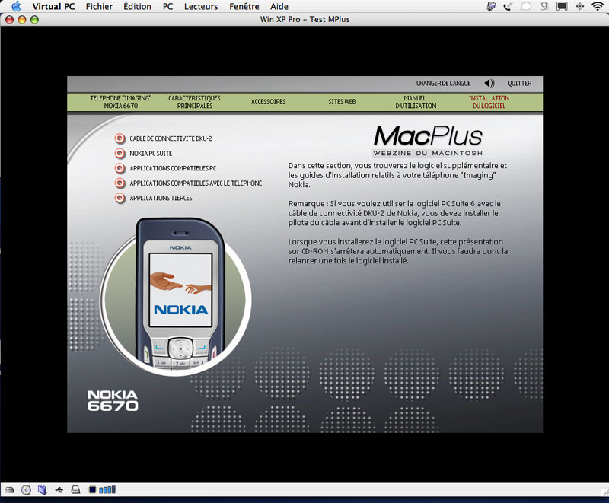Click the green zoom window button
Screen dimensions: 609x503
[x=34, y=20]
